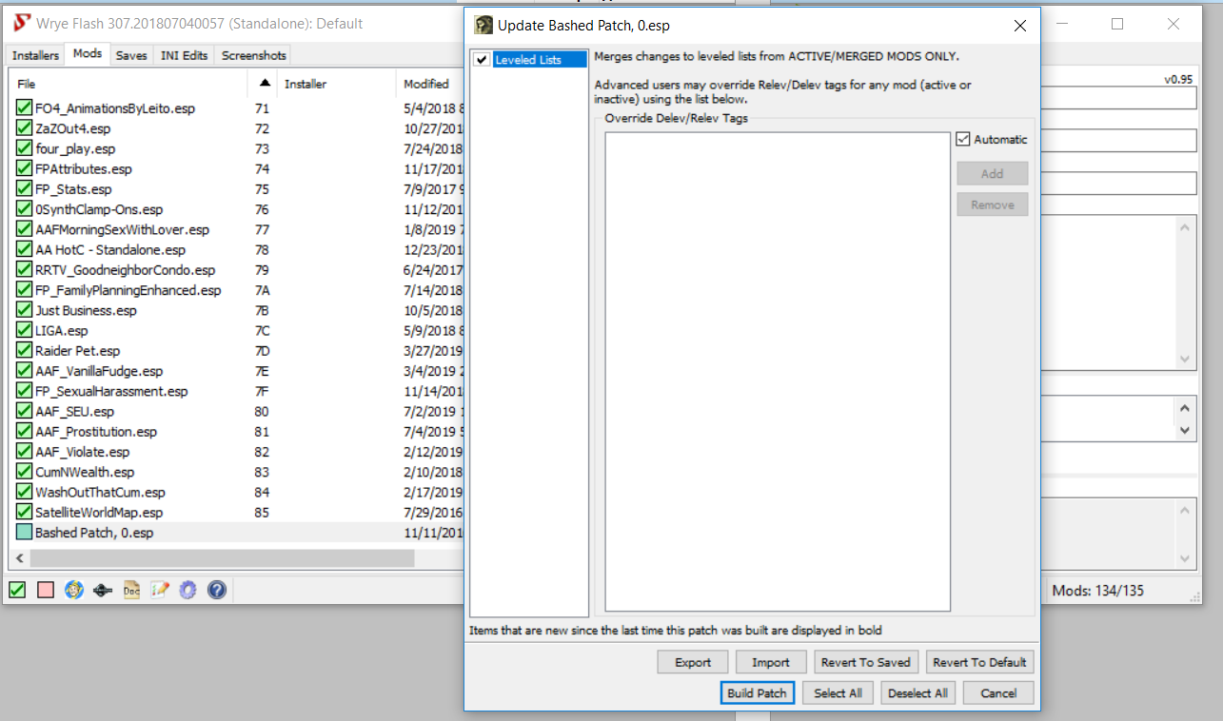
Task: Disable the LIGA.esp mod checkbox
Action: coord(24,331)
